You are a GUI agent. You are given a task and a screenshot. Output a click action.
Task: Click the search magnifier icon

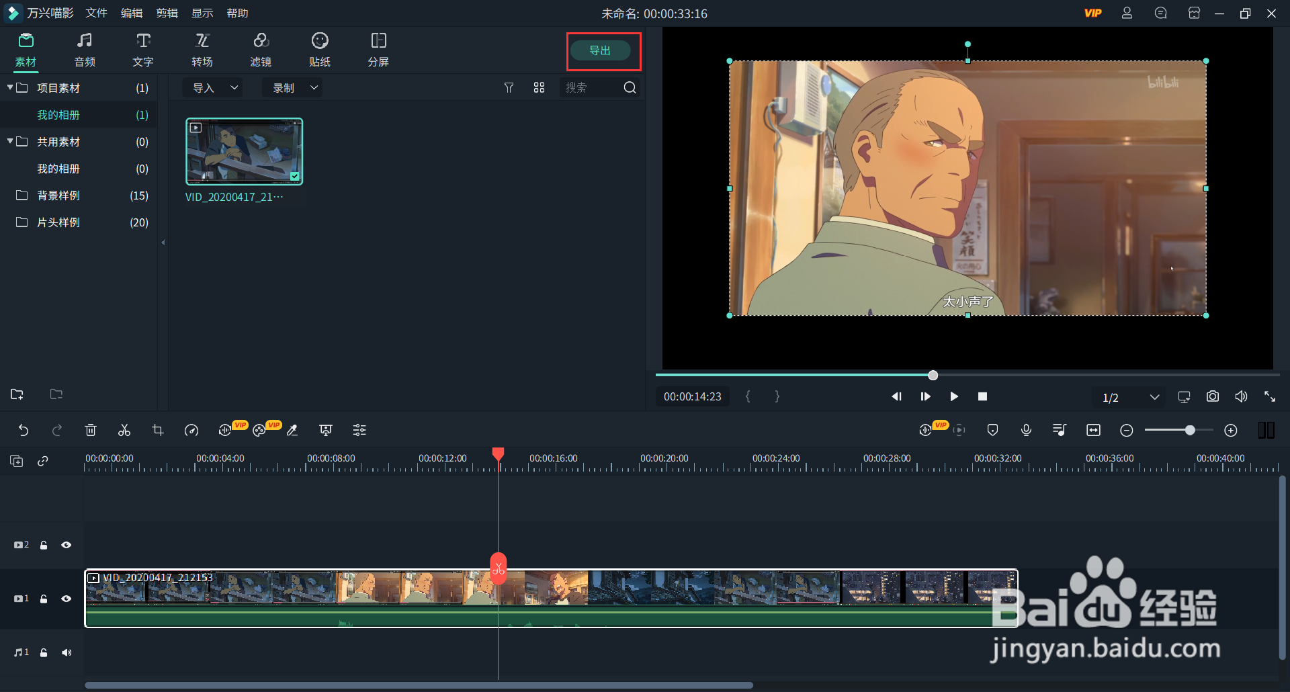pyautogui.click(x=630, y=87)
